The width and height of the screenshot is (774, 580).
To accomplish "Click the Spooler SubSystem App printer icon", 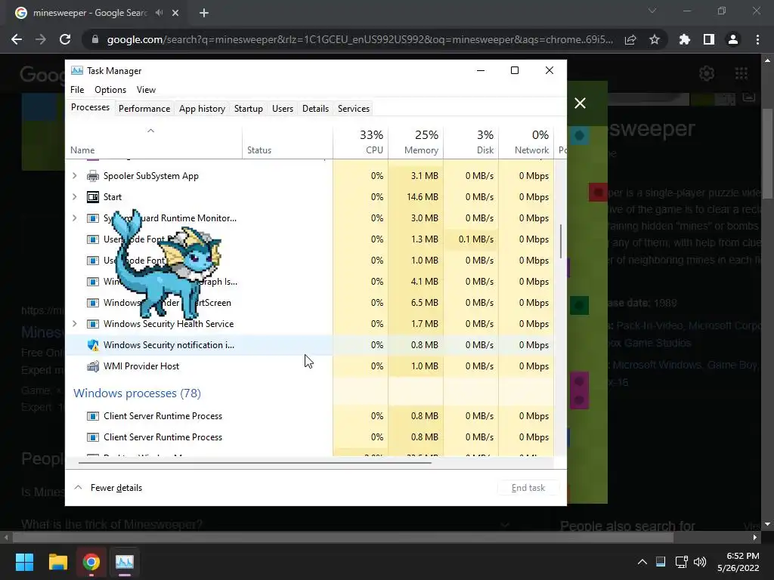I will coord(93,176).
